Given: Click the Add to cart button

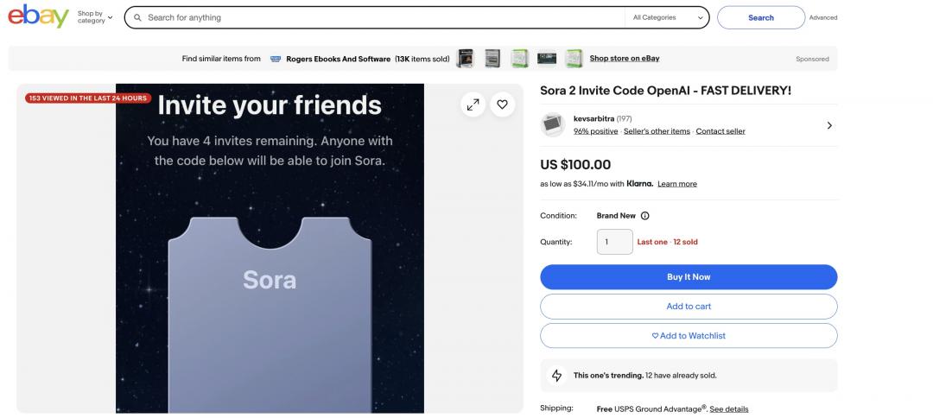Looking at the screenshot, I should pyautogui.click(x=689, y=307).
